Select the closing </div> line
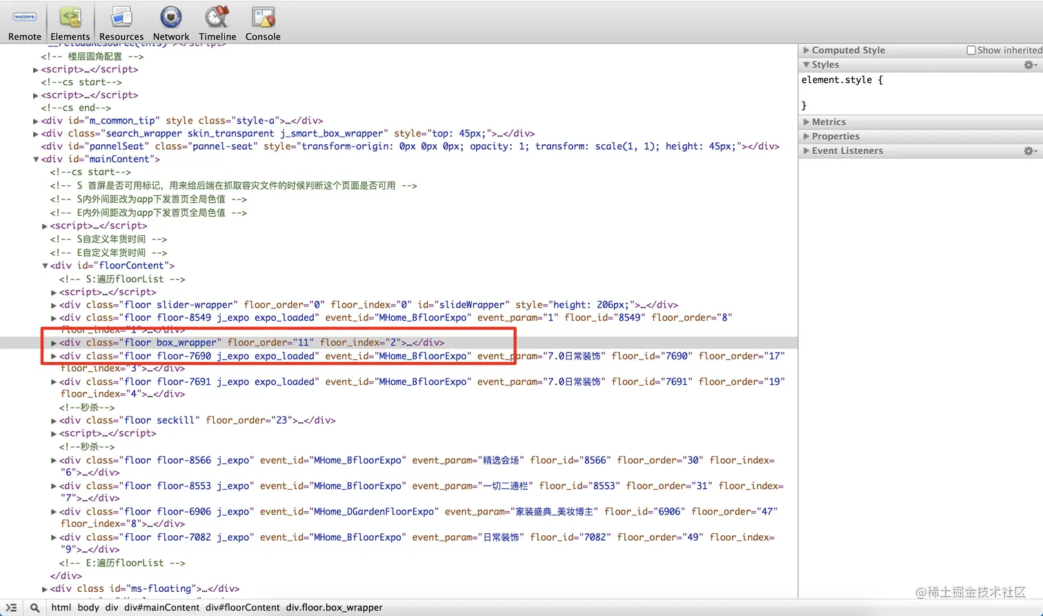This screenshot has height=616, width=1043. click(66, 576)
